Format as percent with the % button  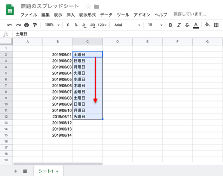(76, 25)
